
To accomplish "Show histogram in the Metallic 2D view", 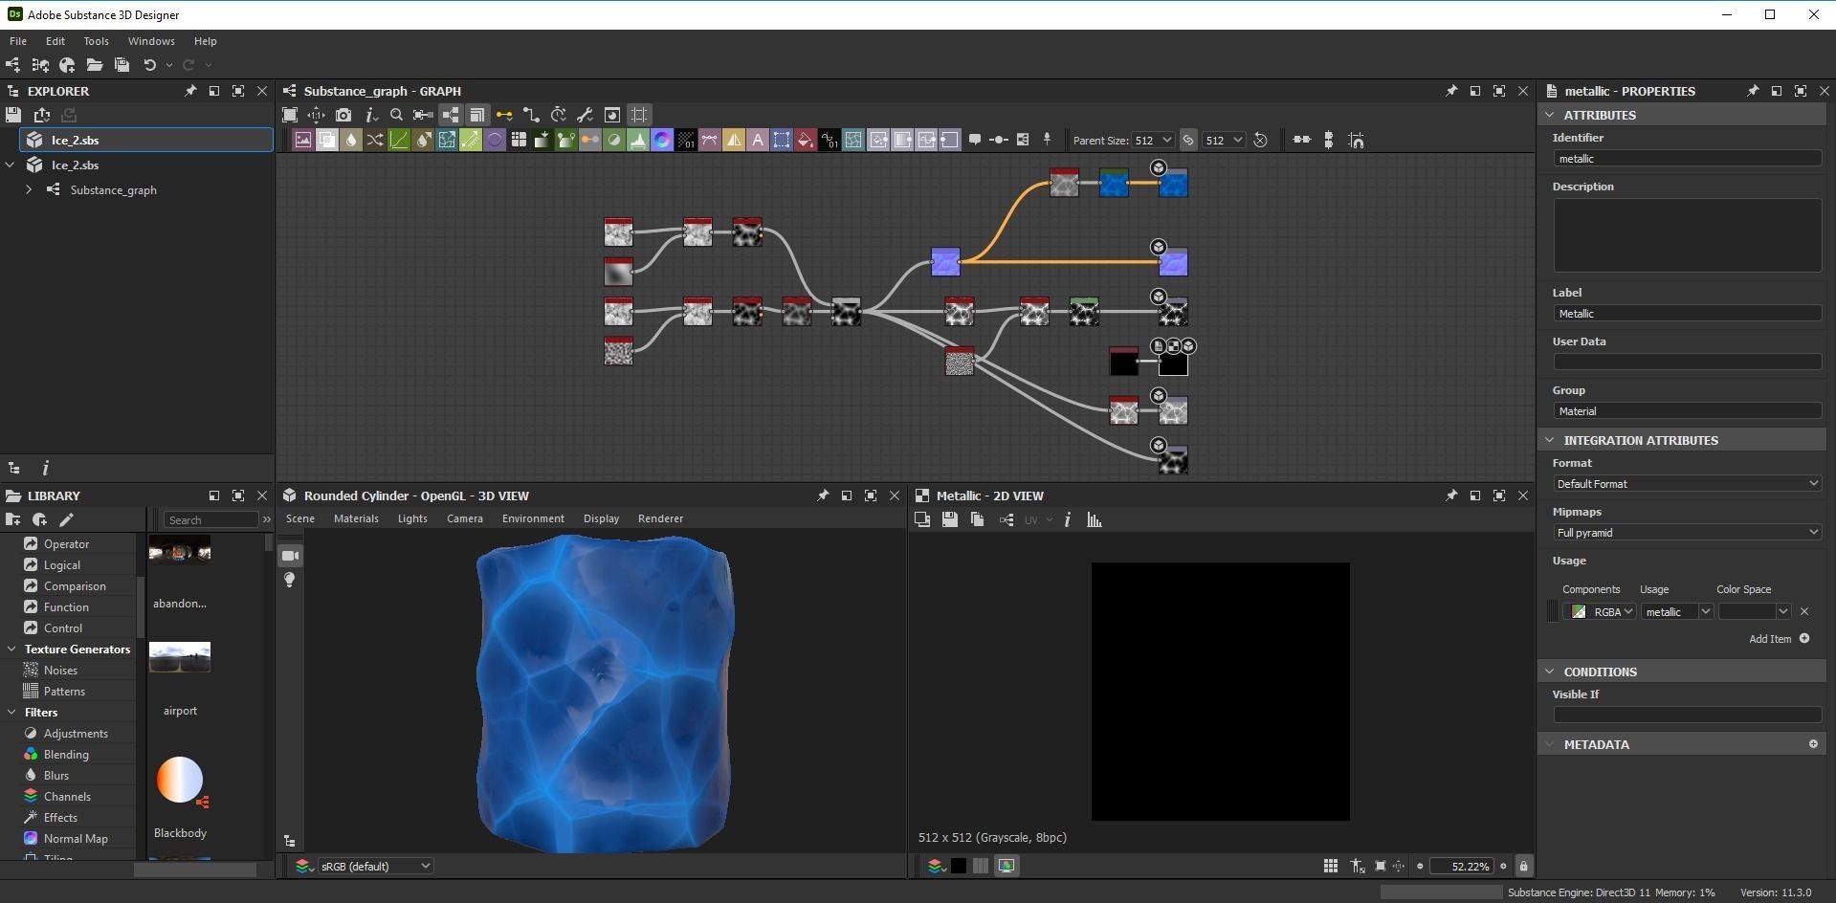I will pos(1095,519).
